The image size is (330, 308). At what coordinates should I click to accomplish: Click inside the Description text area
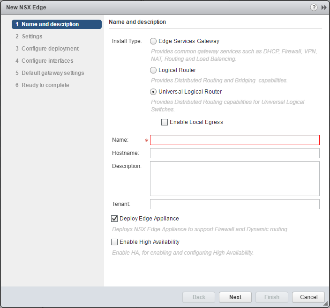tap(234, 178)
